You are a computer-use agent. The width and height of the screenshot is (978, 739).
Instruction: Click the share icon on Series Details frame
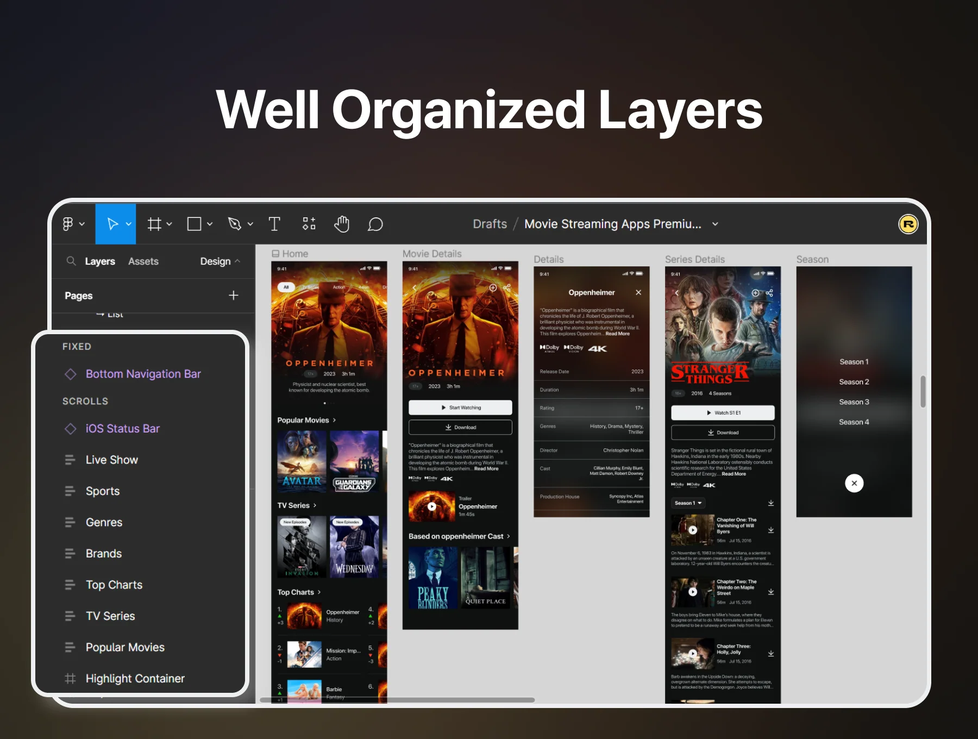(x=769, y=293)
